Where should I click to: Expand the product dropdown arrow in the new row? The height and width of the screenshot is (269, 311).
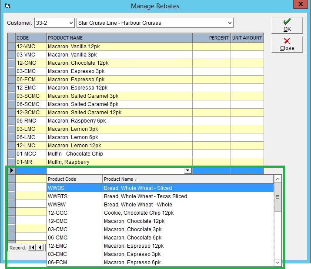(x=187, y=170)
